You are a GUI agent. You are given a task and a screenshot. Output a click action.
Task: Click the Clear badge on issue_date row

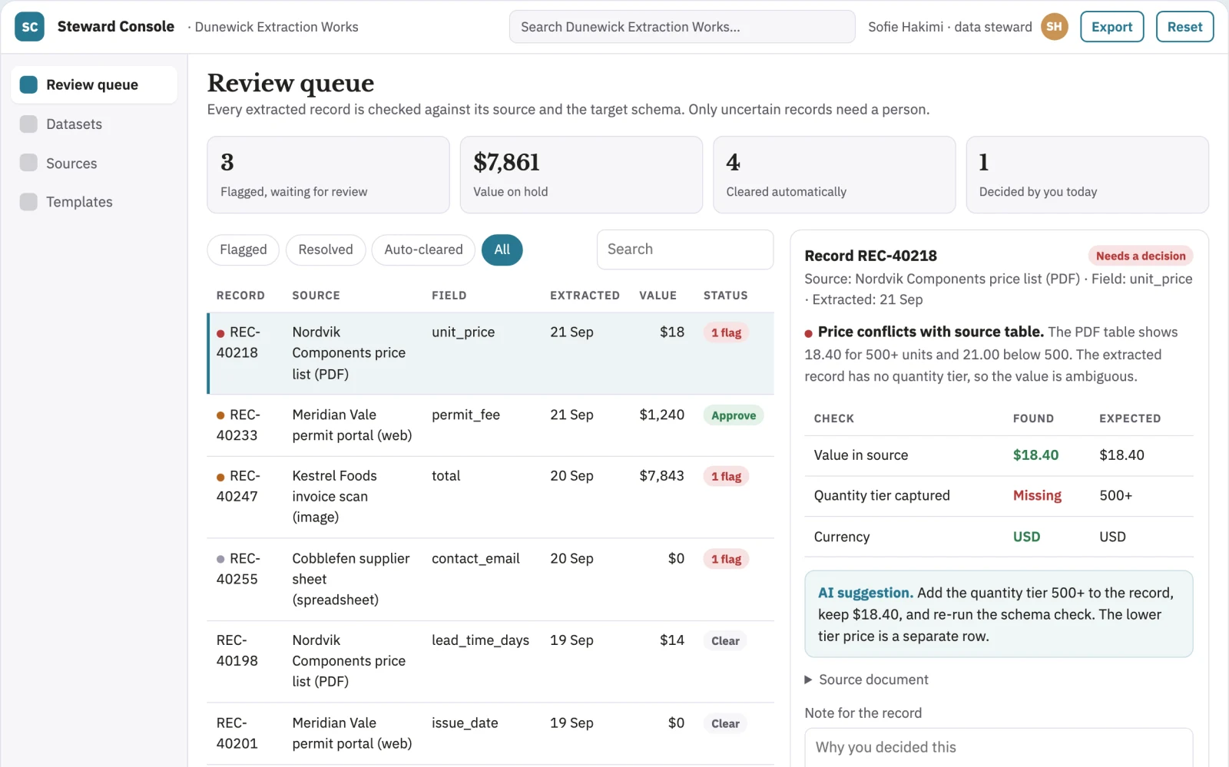[x=725, y=723]
